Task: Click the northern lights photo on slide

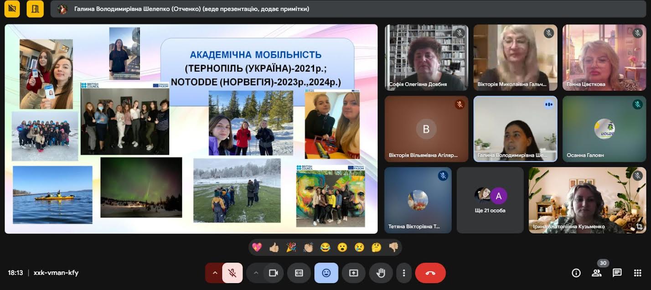Action: tap(141, 187)
